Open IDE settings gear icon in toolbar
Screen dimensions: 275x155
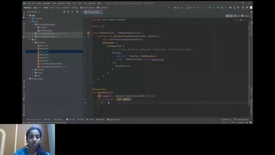tap(247, 8)
